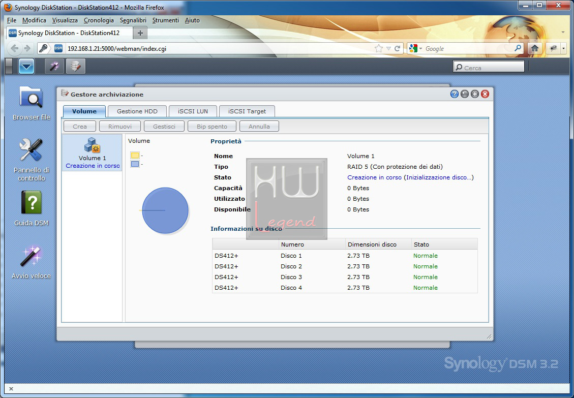Click the help question mark in Gestore archiviazione
Image resolution: width=574 pixels, height=398 pixels.
tap(455, 94)
